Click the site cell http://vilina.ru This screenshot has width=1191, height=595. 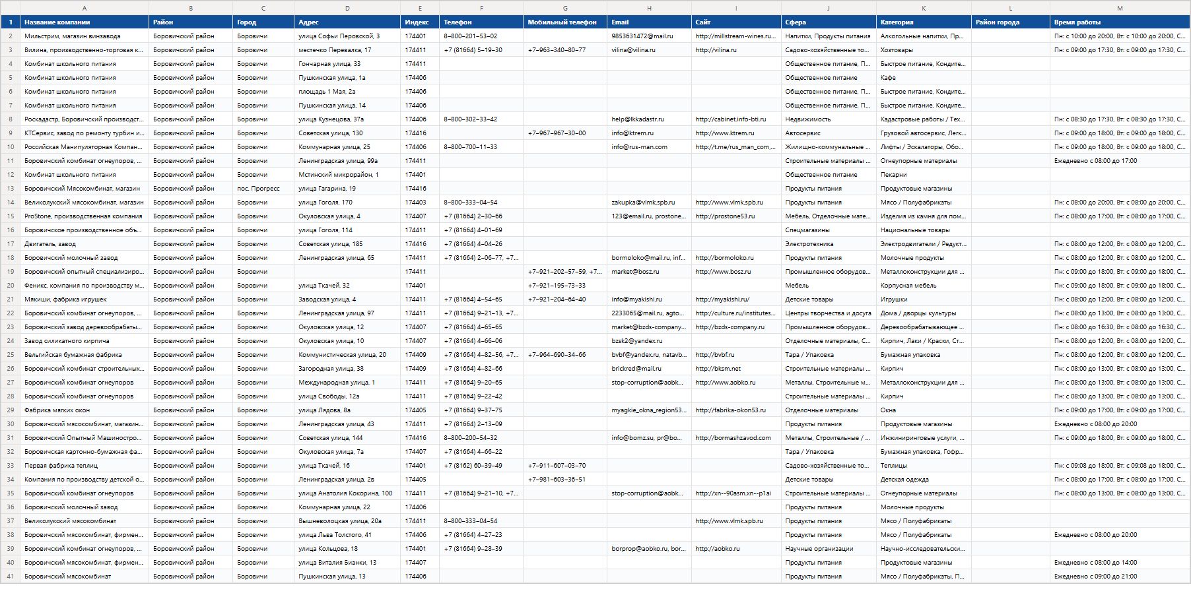tap(736, 50)
